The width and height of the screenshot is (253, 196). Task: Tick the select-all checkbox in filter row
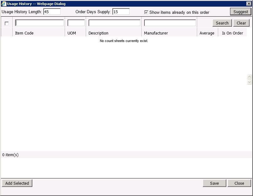[7, 24]
